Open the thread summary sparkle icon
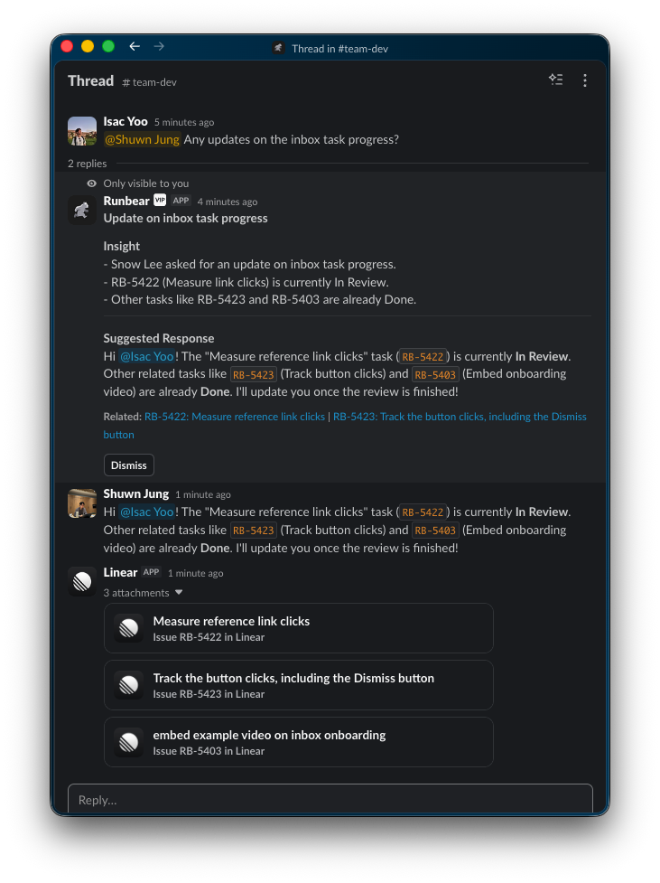Screen dimensions: 660x883 [555, 80]
